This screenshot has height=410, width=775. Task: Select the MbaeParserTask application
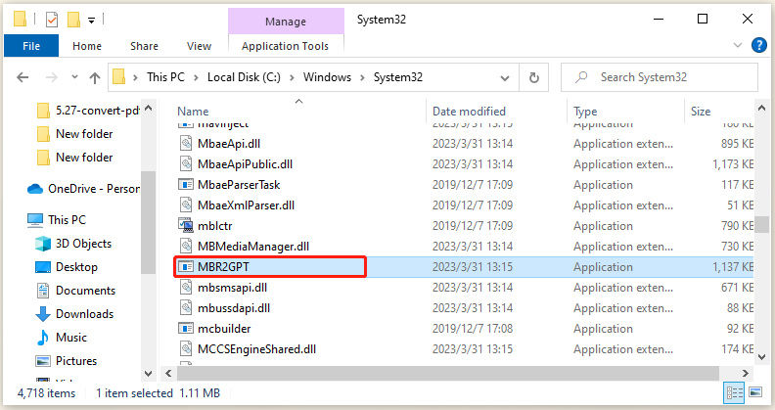pos(239,185)
